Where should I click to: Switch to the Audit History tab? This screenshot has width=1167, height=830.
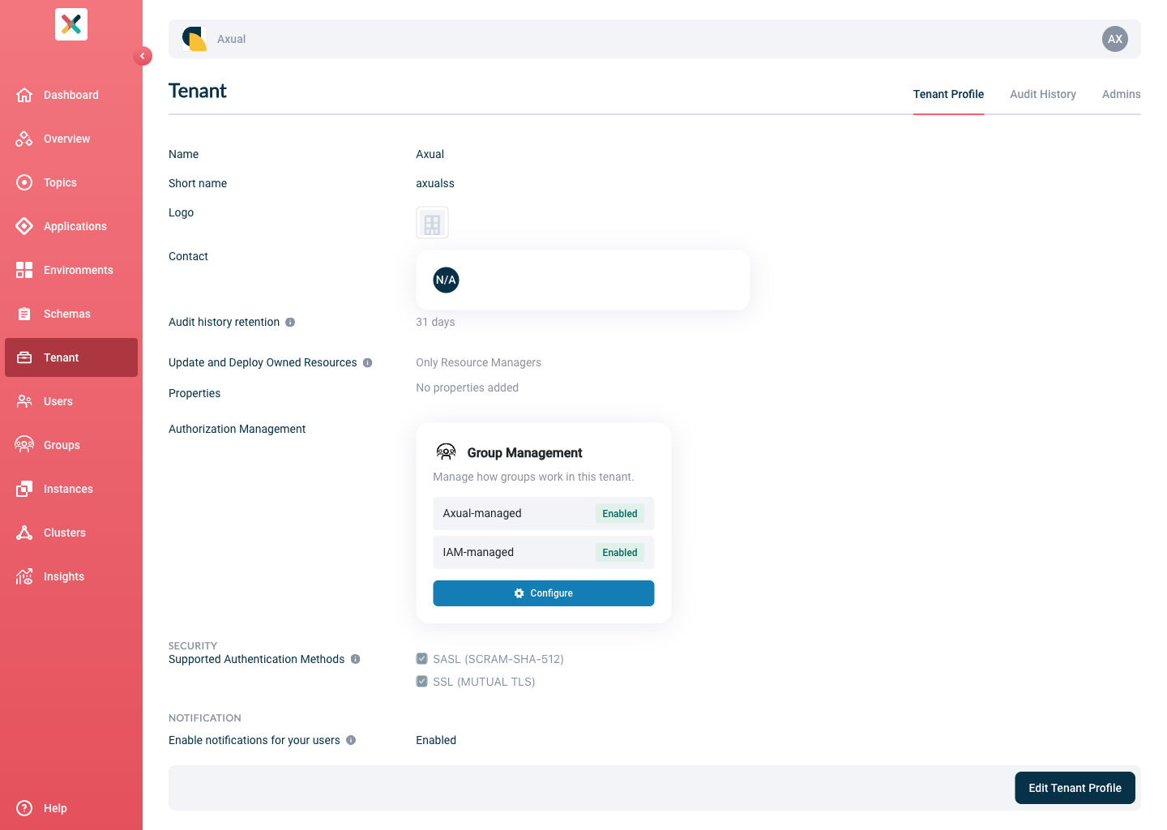[x=1043, y=94]
